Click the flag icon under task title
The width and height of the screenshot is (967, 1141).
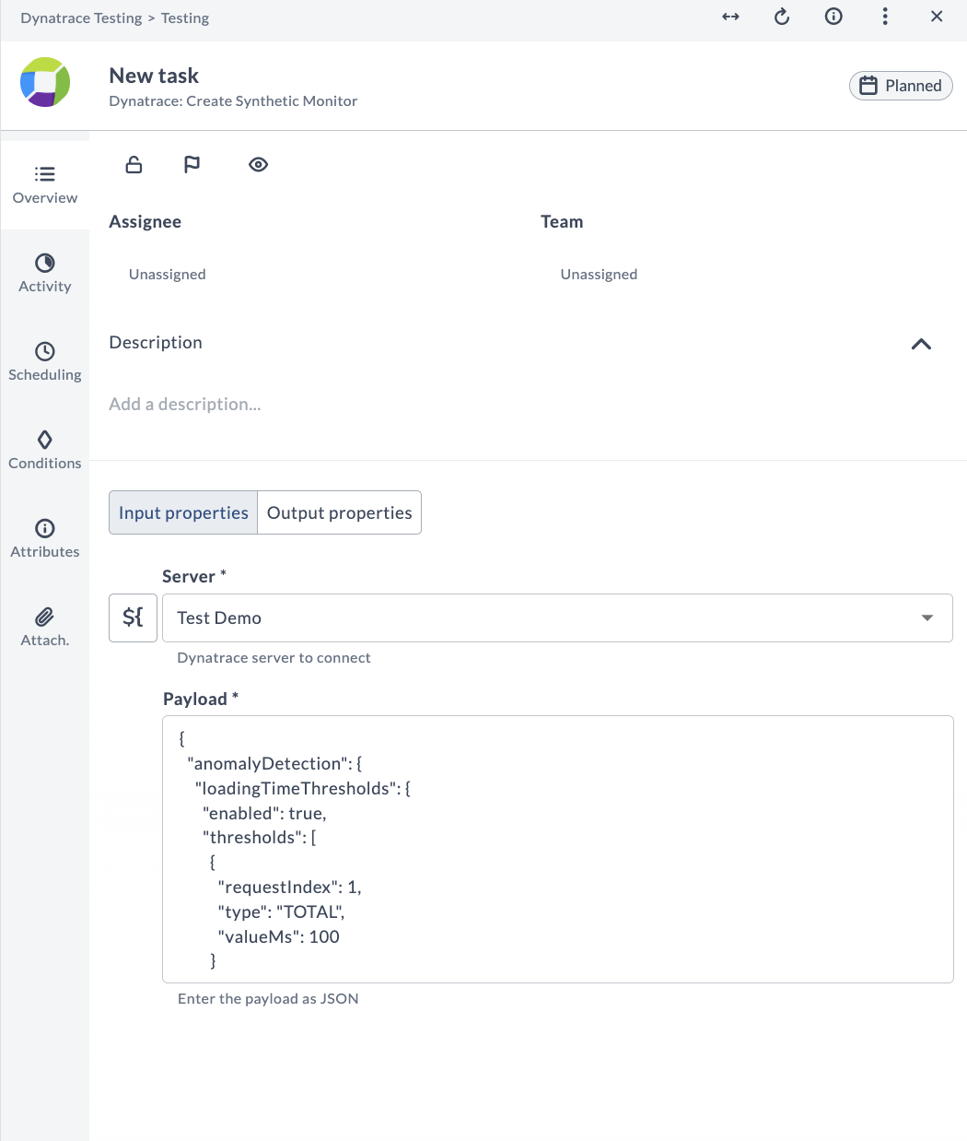[192, 164]
